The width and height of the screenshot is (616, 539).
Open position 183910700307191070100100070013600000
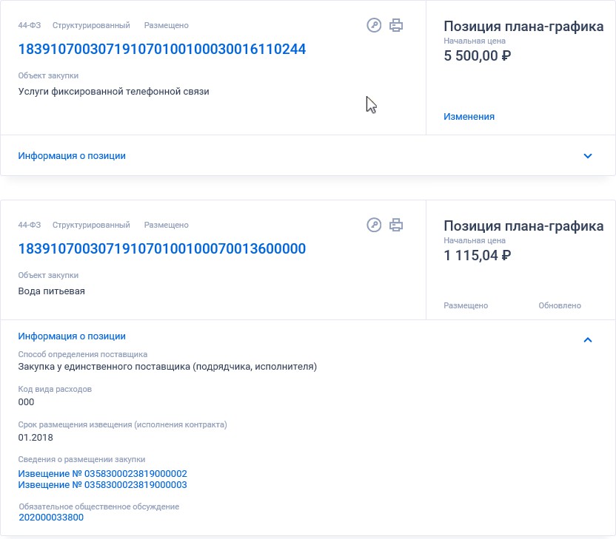162,248
